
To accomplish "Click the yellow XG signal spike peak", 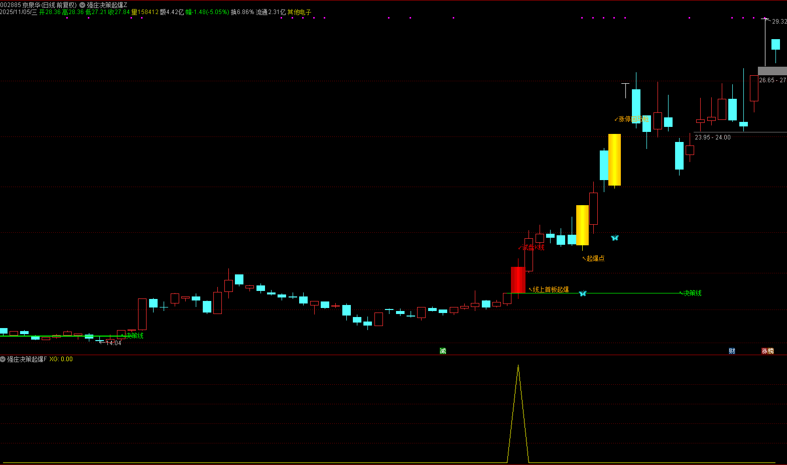I will [x=518, y=366].
